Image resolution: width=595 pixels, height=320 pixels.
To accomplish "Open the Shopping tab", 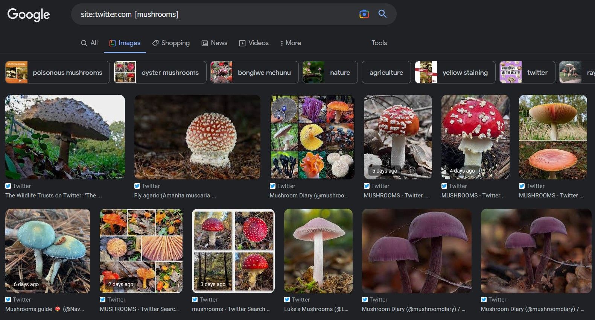I will (x=171, y=43).
